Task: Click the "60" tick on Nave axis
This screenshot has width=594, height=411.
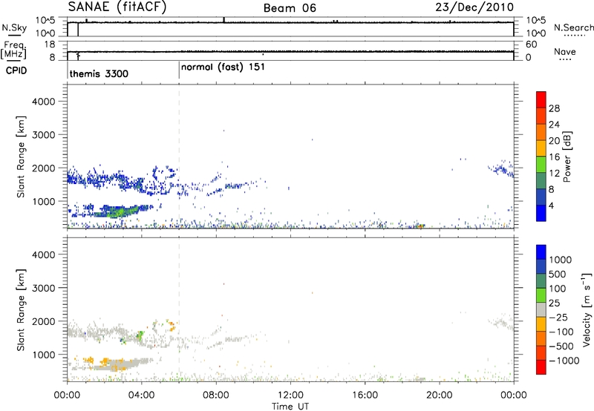Action: (531, 45)
